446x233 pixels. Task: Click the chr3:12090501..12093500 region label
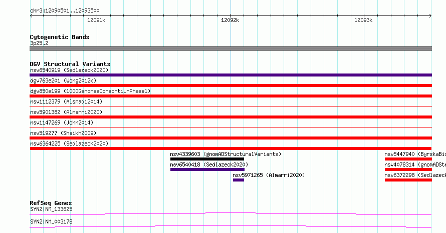click(x=65, y=11)
